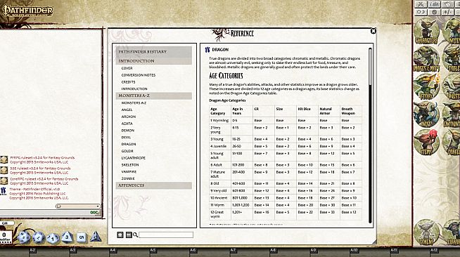Click the d6 die
Image resolution: width=460 pixels, height=257 pixels.
point(82,237)
